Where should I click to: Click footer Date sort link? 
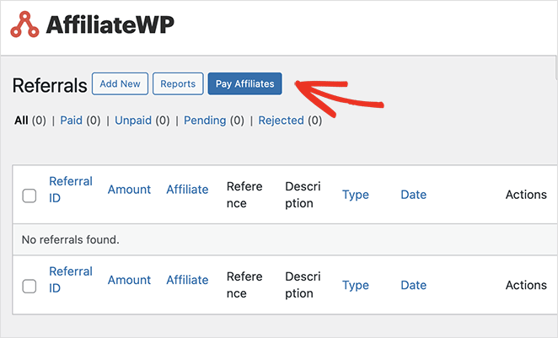413,285
